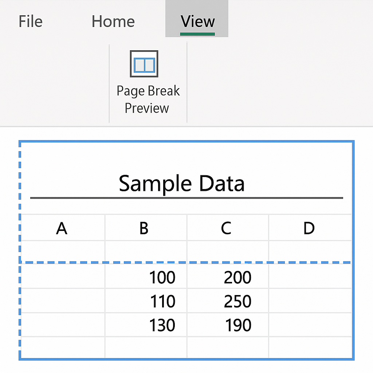Click column header cell A
The width and height of the screenshot is (373, 373).
[x=63, y=228]
